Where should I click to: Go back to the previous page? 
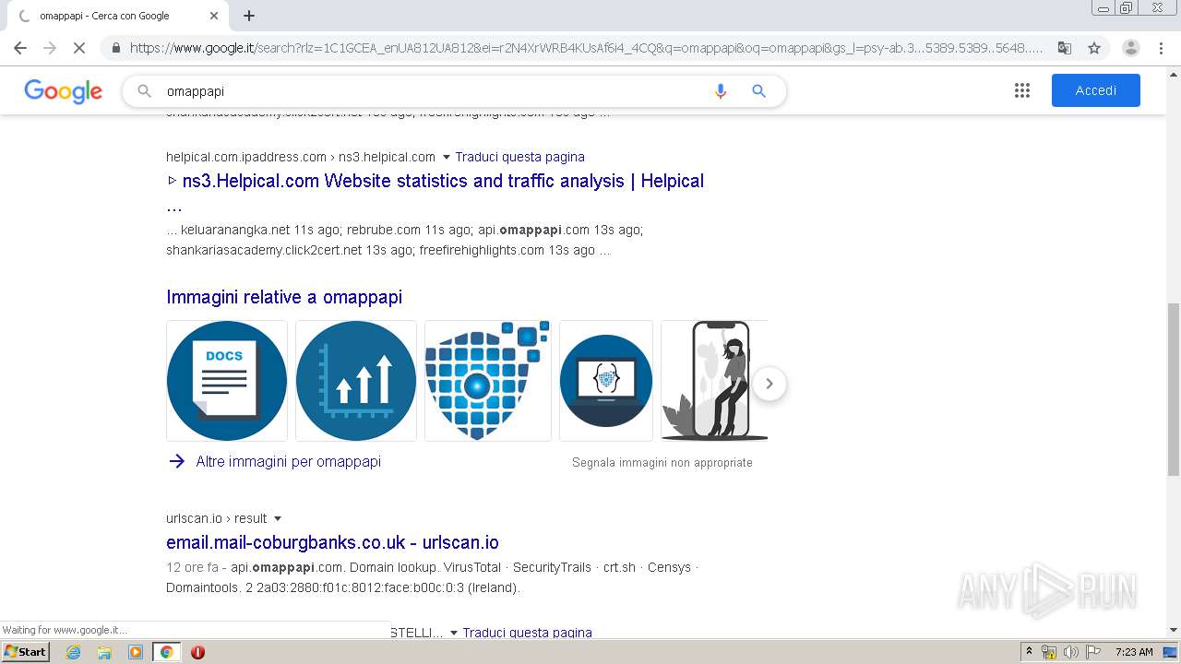point(20,48)
